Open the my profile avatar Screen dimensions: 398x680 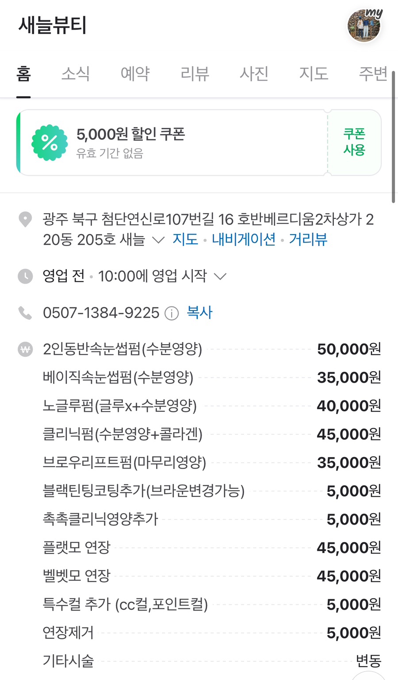[x=364, y=26]
